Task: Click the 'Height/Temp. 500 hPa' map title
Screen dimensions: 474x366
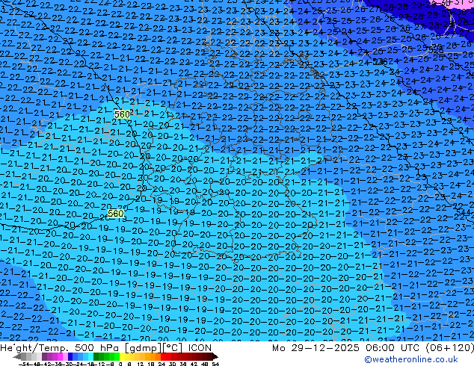Action: [60, 348]
